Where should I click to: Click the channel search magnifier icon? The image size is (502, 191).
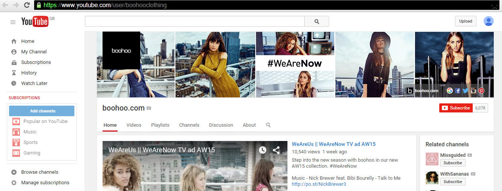click(268, 125)
